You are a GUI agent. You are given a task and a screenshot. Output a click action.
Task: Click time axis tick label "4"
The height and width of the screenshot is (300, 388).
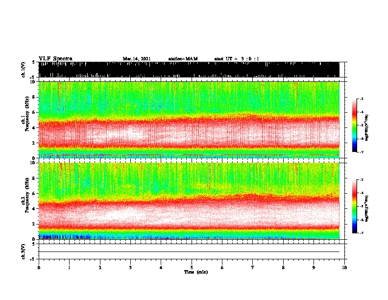(161, 268)
